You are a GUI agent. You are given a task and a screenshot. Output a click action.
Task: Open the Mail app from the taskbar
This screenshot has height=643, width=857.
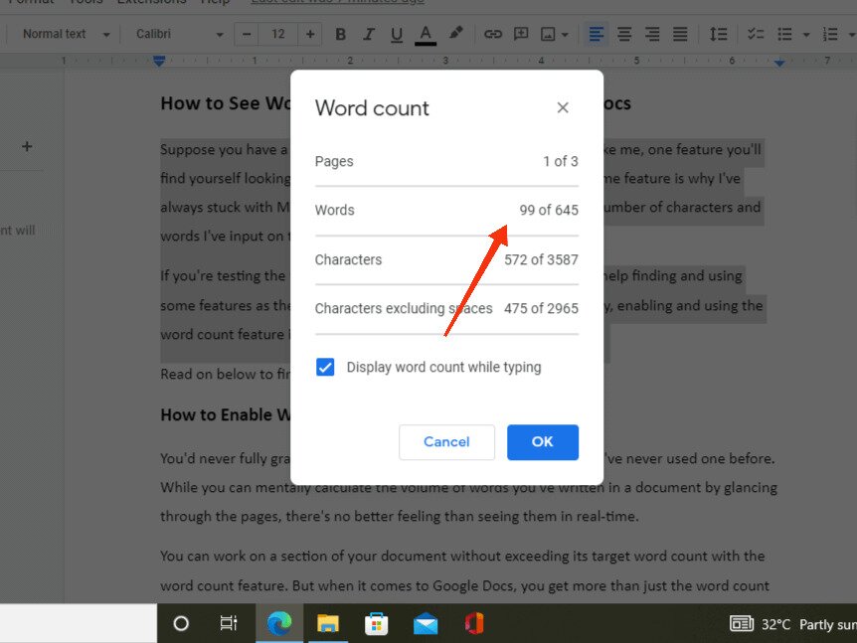coord(426,623)
